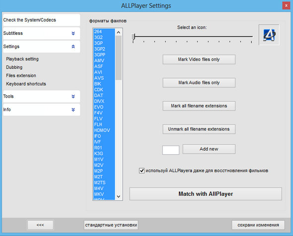Viewport: 293px width, 236px height.
Task: Click стандартные установки button
Action: (x=111, y=225)
